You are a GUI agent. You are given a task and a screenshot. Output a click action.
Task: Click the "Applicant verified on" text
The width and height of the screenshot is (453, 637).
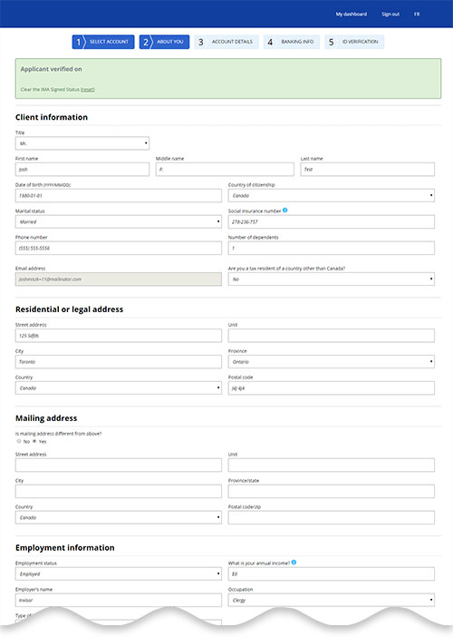(x=51, y=69)
